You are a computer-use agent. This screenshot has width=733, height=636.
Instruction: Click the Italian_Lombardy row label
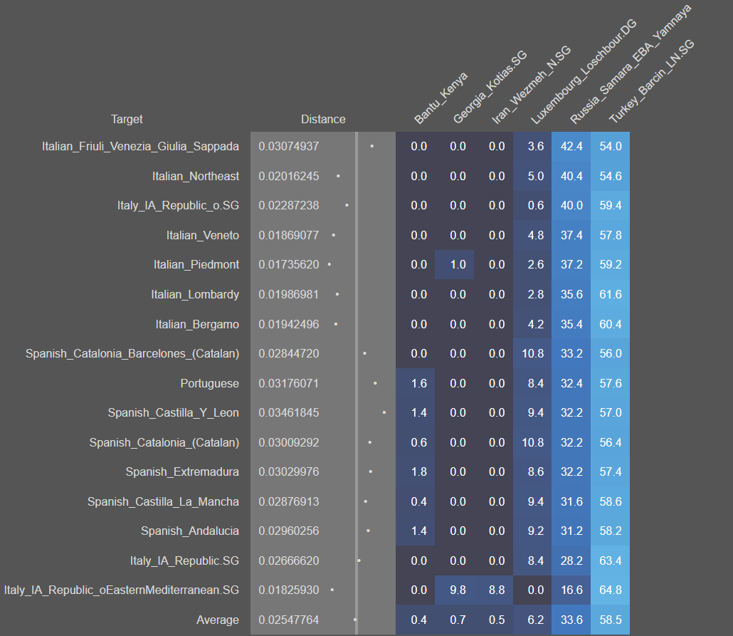[195, 294]
